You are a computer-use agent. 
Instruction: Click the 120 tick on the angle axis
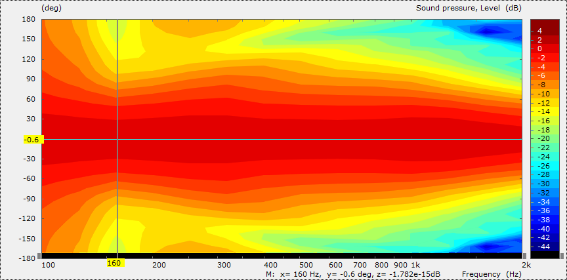tap(29, 59)
